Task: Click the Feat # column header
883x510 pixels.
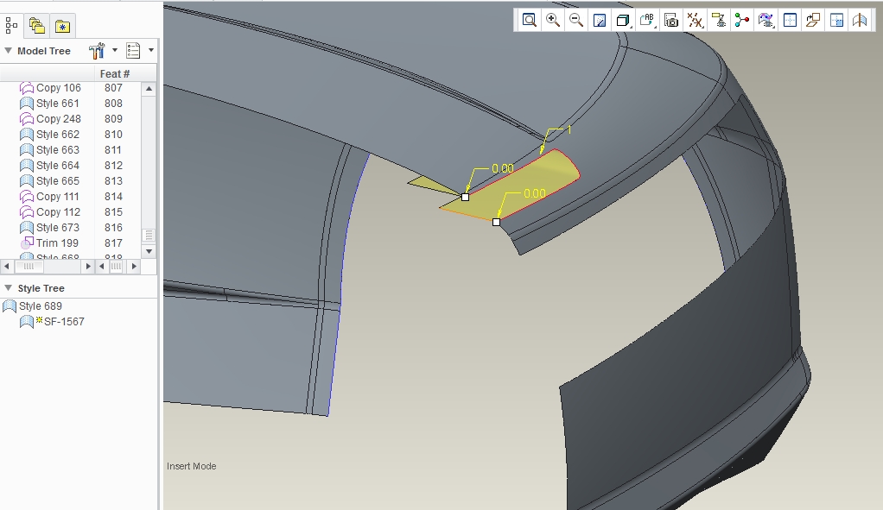Action: [114, 73]
